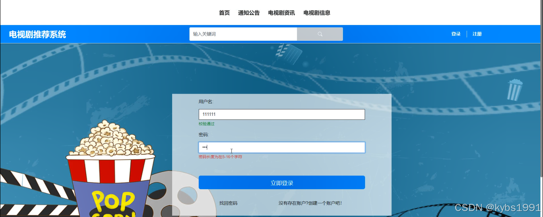Click the 密码: field label
Image resolution: width=543 pixels, height=217 pixels.
204,134
